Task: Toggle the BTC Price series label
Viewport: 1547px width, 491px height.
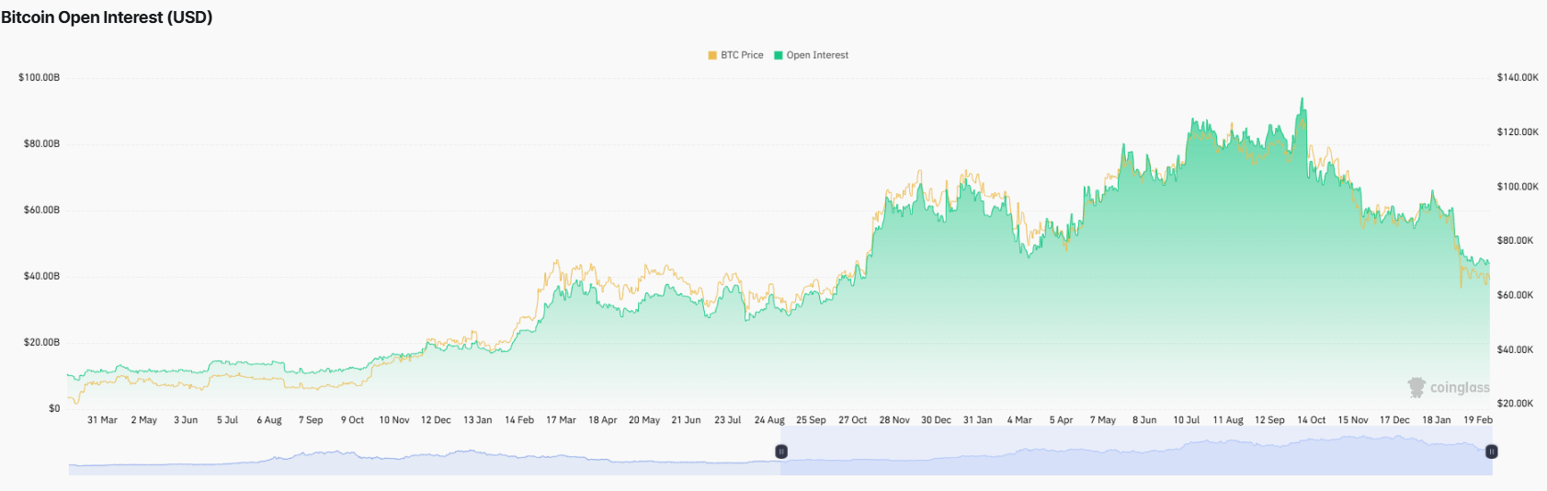Action: [x=742, y=55]
